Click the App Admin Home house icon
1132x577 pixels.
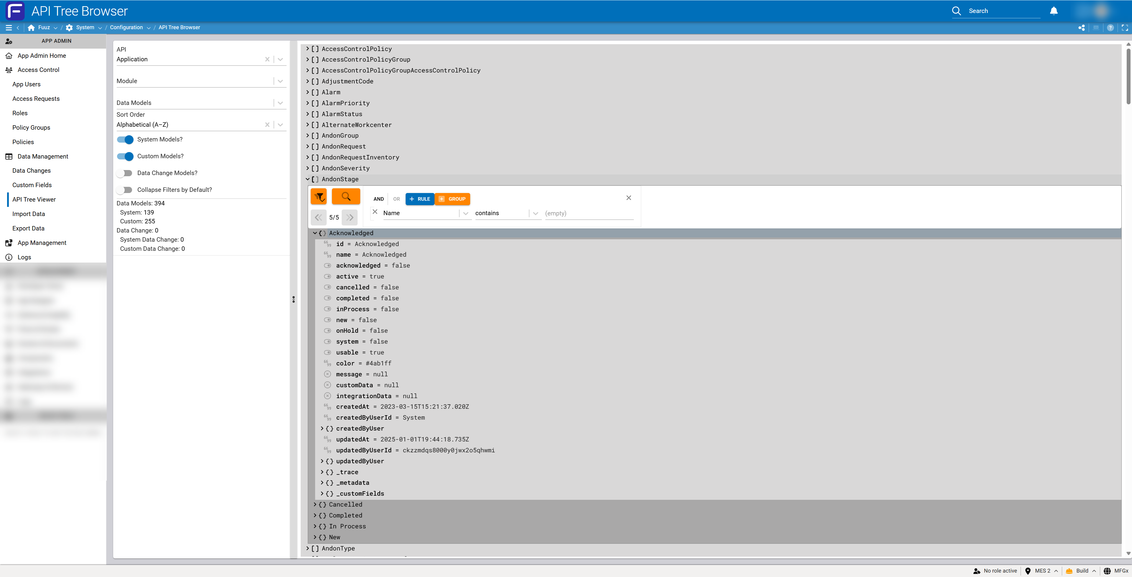tap(9, 56)
